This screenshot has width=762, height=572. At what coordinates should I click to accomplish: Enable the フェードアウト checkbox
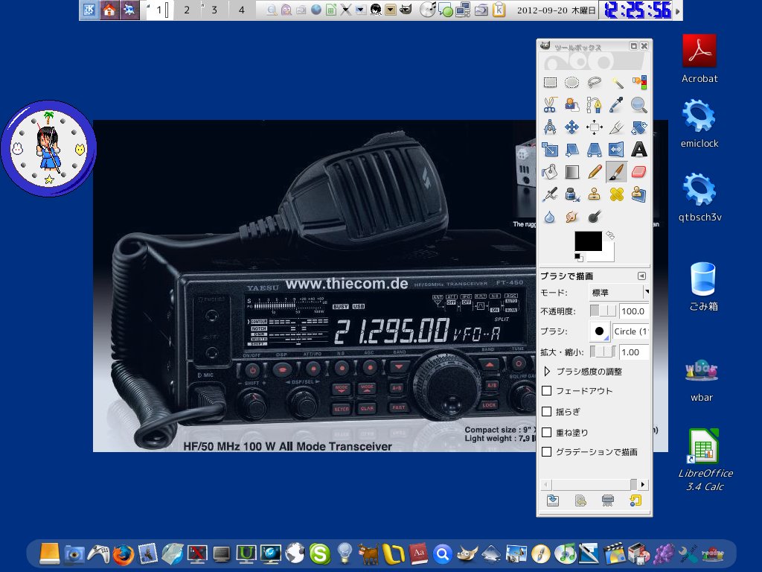[548, 390]
